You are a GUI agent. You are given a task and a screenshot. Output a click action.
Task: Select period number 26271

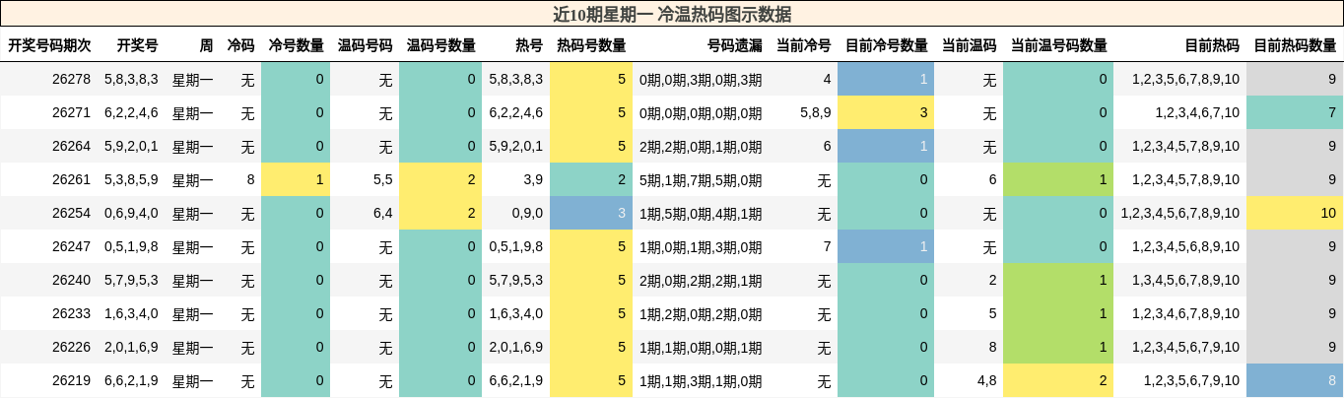[71, 112]
